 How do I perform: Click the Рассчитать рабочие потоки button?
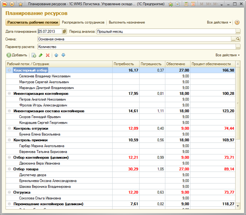click(x=33, y=22)
